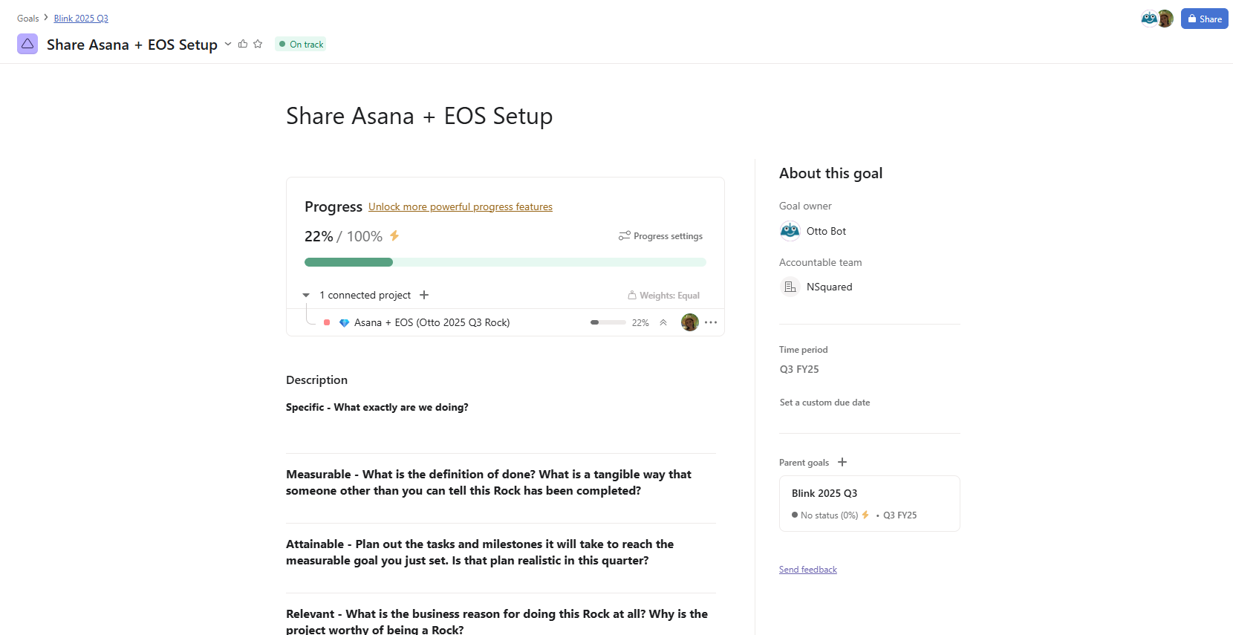Click the project's 22% mini progress bar

click(608, 322)
